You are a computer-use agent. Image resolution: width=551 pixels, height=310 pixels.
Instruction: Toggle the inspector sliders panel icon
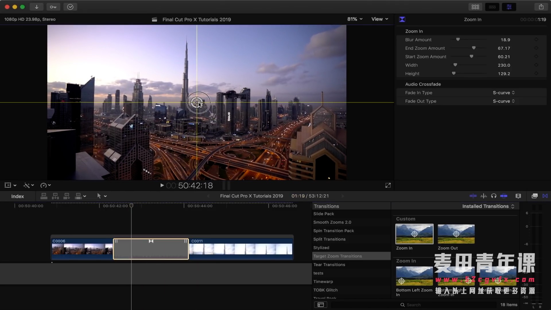click(x=509, y=7)
